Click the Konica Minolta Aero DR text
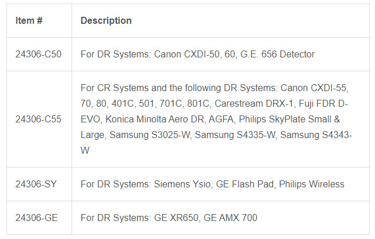Image resolution: width=375 pixels, height=239 pixels. [x=155, y=119]
